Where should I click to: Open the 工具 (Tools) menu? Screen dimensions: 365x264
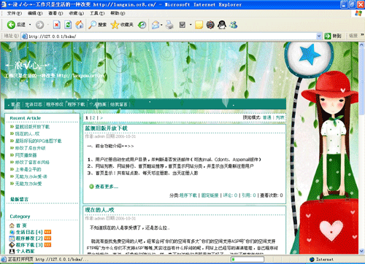(97, 13)
